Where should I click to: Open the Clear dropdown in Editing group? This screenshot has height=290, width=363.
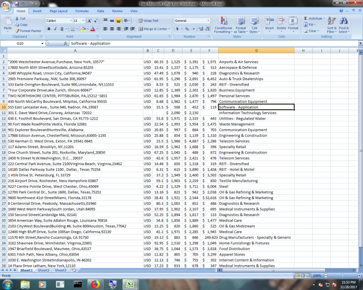(x=311, y=31)
